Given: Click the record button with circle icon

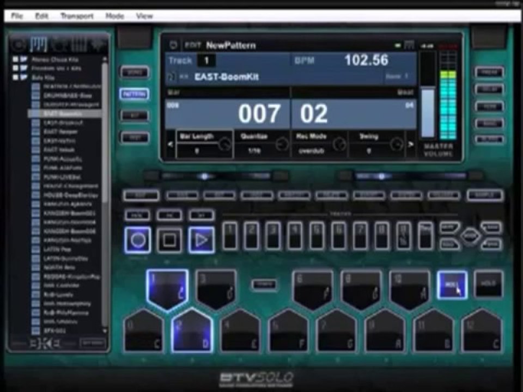Looking at the screenshot, I should coord(138,240).
